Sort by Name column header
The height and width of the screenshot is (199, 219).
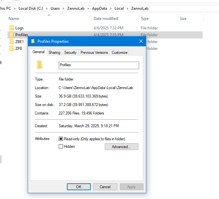14,19
